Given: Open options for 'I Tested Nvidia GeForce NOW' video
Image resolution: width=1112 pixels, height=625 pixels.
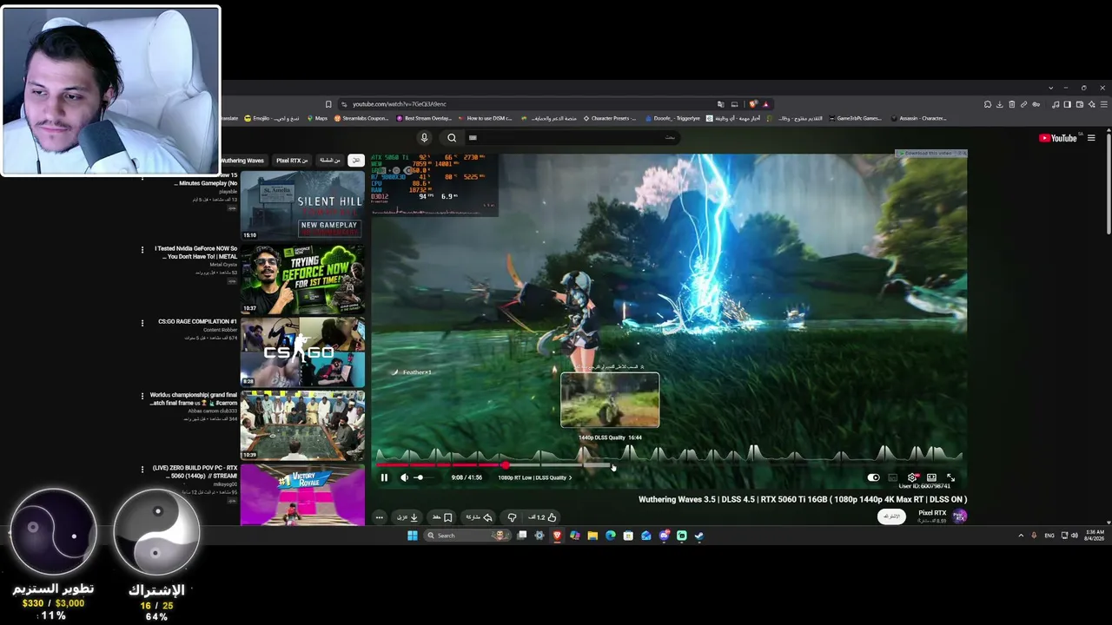Looking at the screenshot, I should 142,250.
